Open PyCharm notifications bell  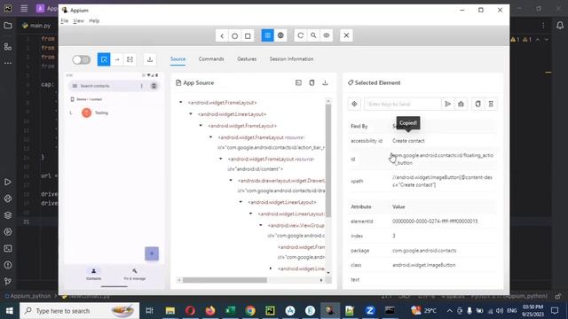click(x=560, y=26)
